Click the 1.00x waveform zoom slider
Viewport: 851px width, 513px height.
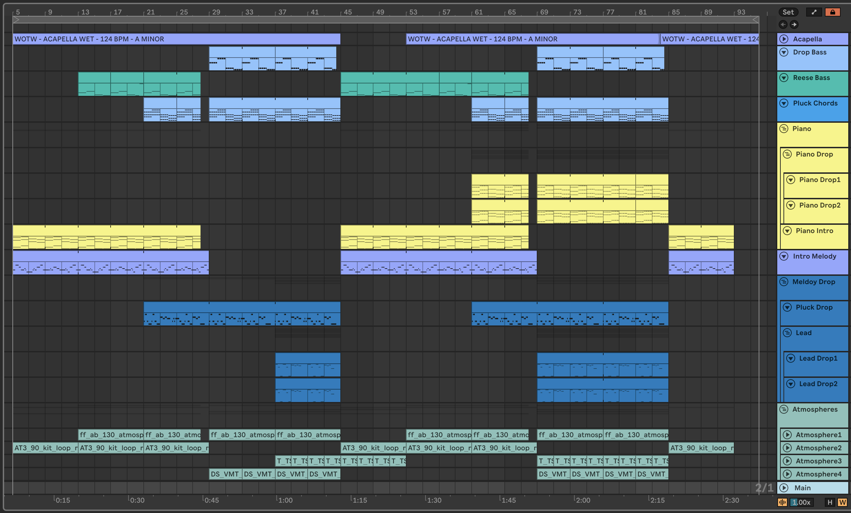[801, 502]
